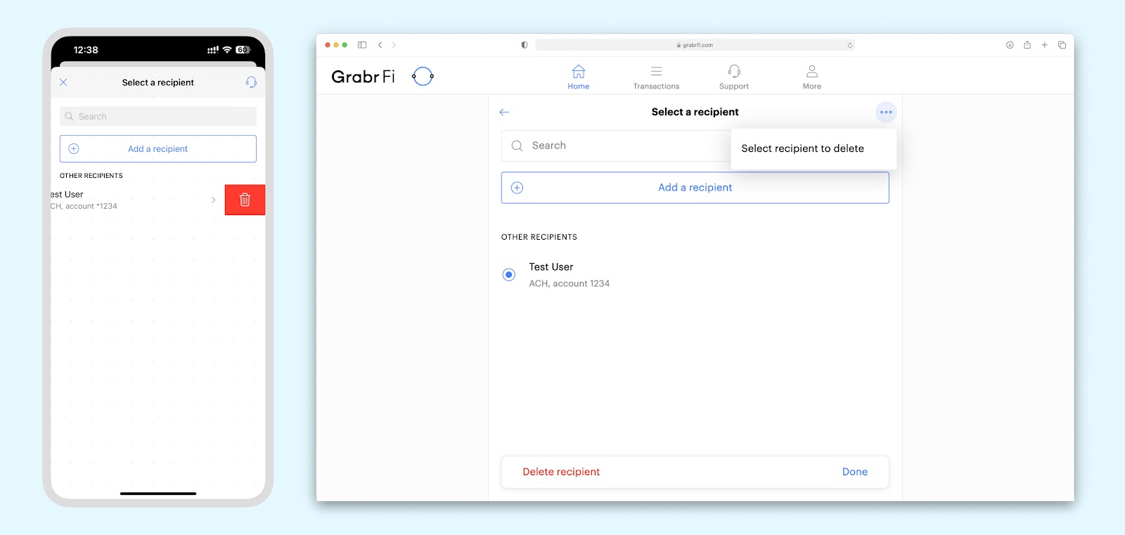Go back with the blue arrow
Screen dimensions: 1125x535
(x=504, y=112)
